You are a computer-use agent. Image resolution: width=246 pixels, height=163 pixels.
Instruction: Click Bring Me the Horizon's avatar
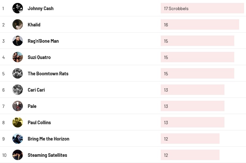pos(18,139)
